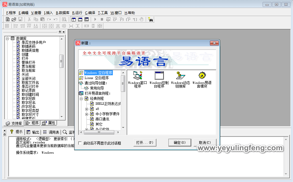Viewport: 293px width, 182px height.
Task: Select the Windows易语言模块 project icon
Action: point(202,80)
